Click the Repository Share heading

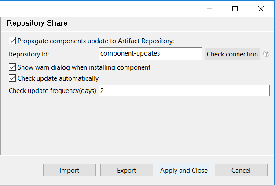[x=37, y=23]
